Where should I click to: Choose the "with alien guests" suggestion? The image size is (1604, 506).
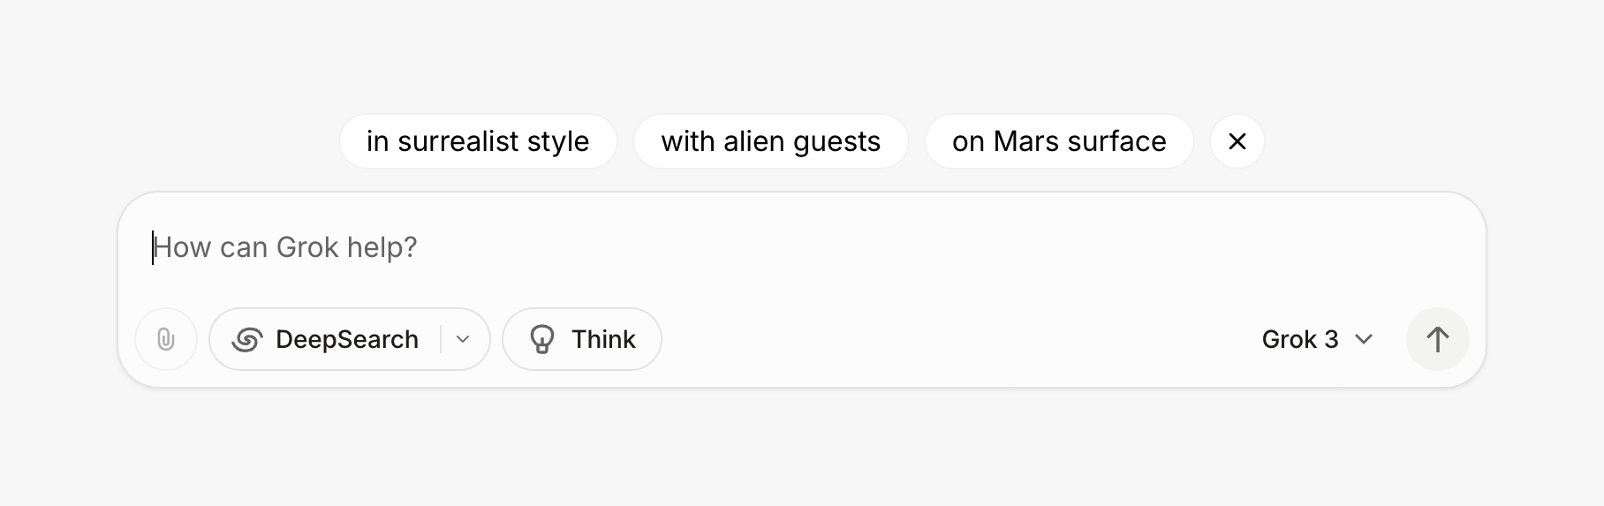[x=770, y=141]
